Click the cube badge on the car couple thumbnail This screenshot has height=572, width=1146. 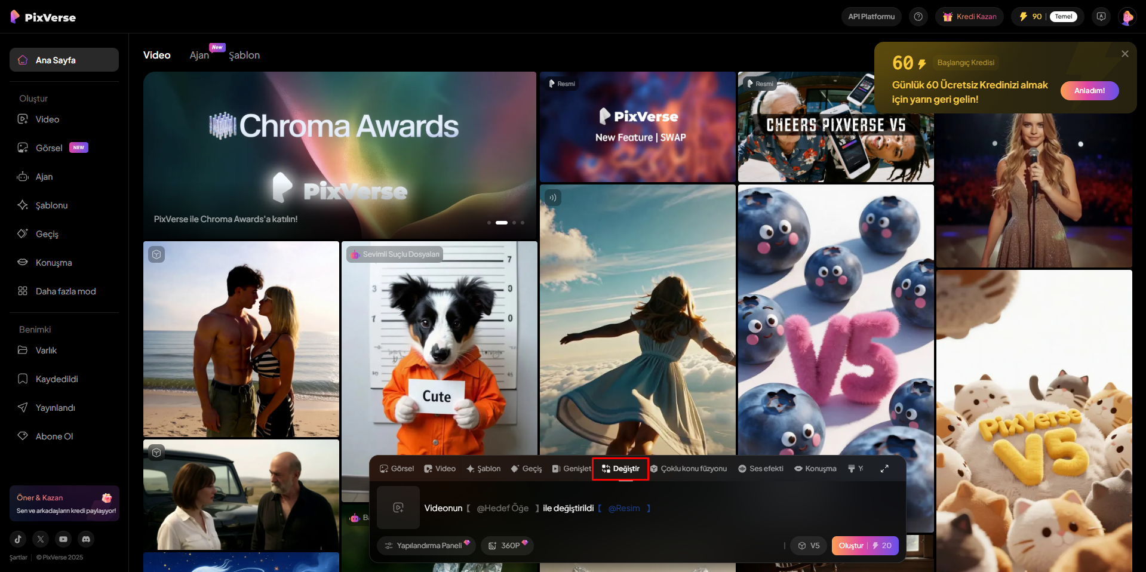pyautogui.click(x=156, y=453)
